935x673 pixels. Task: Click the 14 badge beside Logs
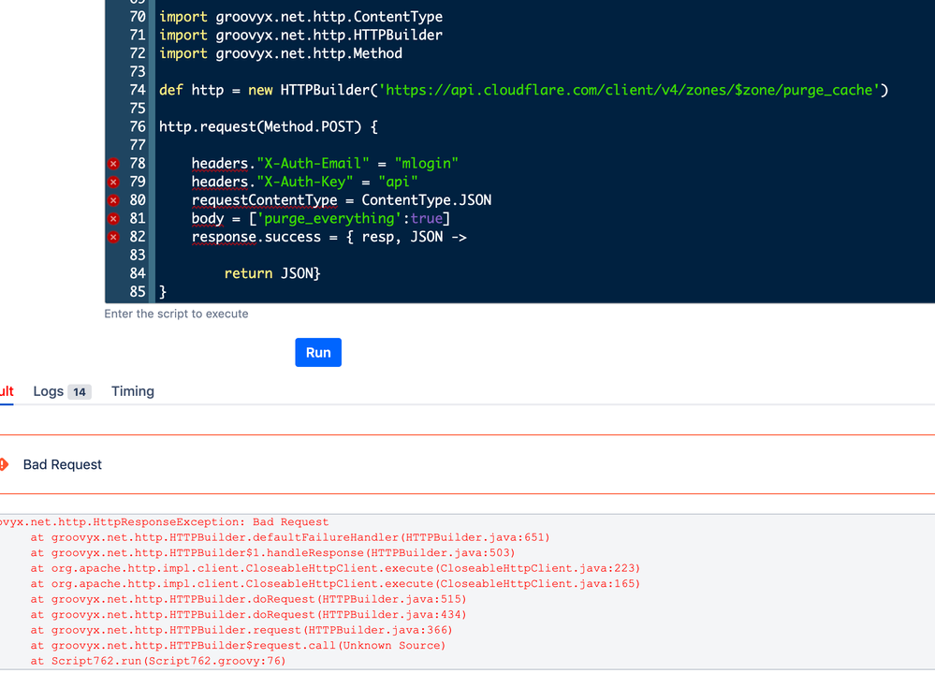80,392
